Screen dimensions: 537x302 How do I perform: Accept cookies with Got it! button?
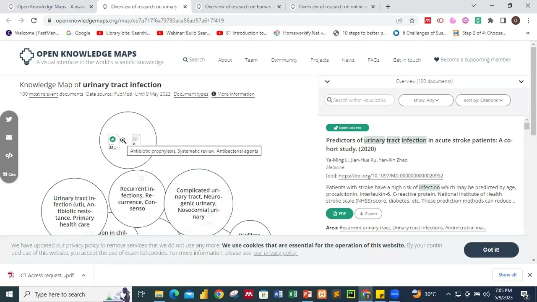point(491,250)
